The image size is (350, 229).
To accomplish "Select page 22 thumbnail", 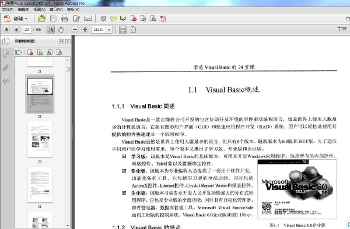I will pos(40,94).
